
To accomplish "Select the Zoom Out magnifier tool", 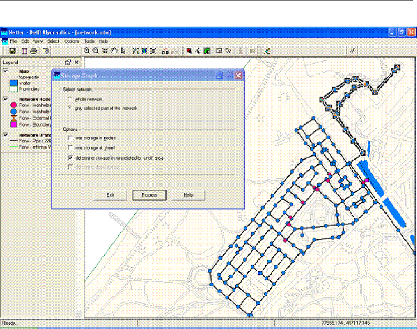I will 95,51.
